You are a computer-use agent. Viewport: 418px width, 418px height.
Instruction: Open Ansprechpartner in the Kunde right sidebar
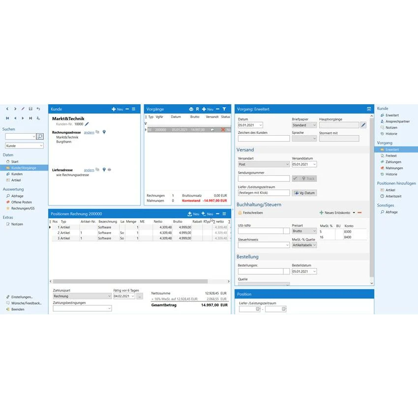coord(397,121)
